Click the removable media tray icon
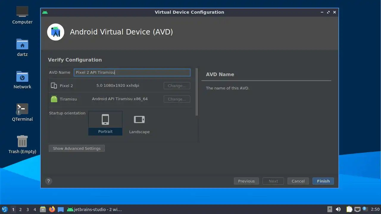Screen dimensions: 381x214 click(330, 210)
